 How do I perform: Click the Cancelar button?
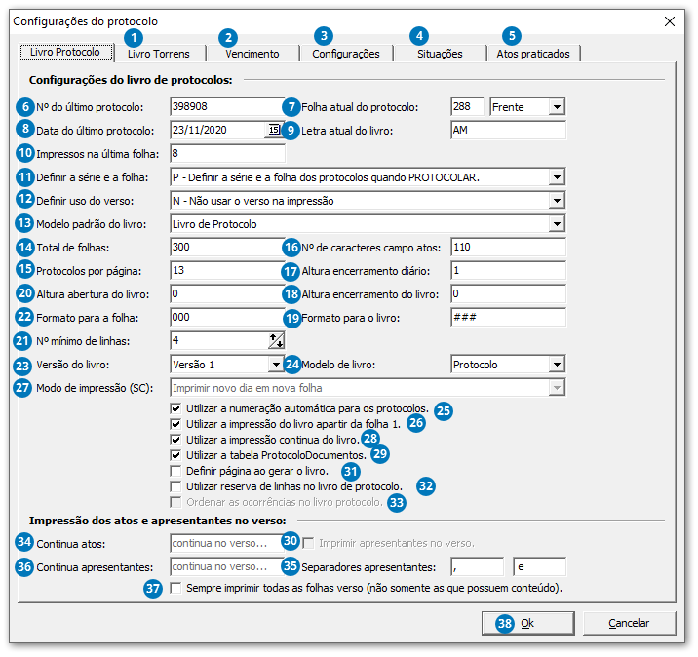[x=629, y=623]
